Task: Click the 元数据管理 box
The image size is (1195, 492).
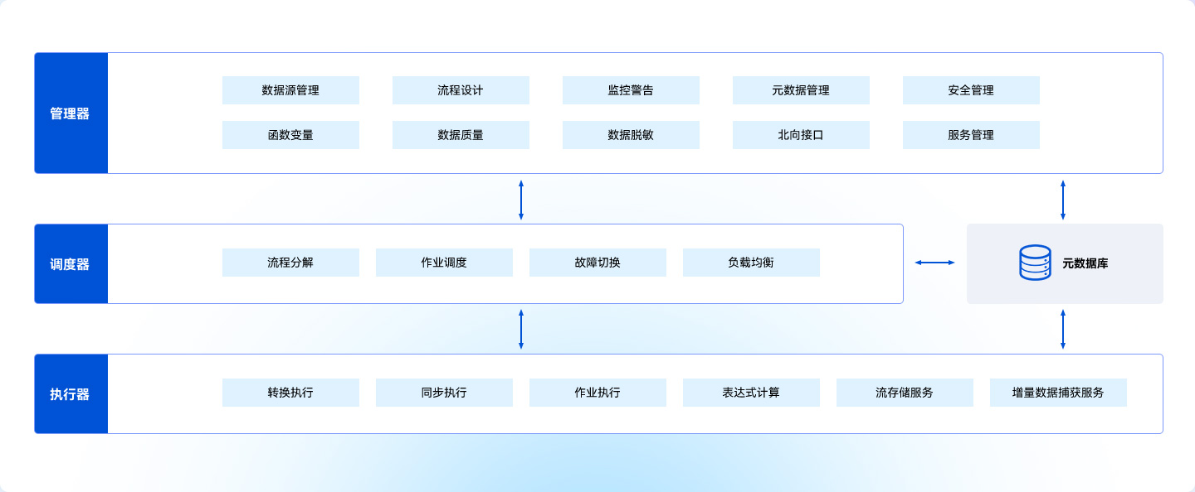Action: tap(801, 90)
